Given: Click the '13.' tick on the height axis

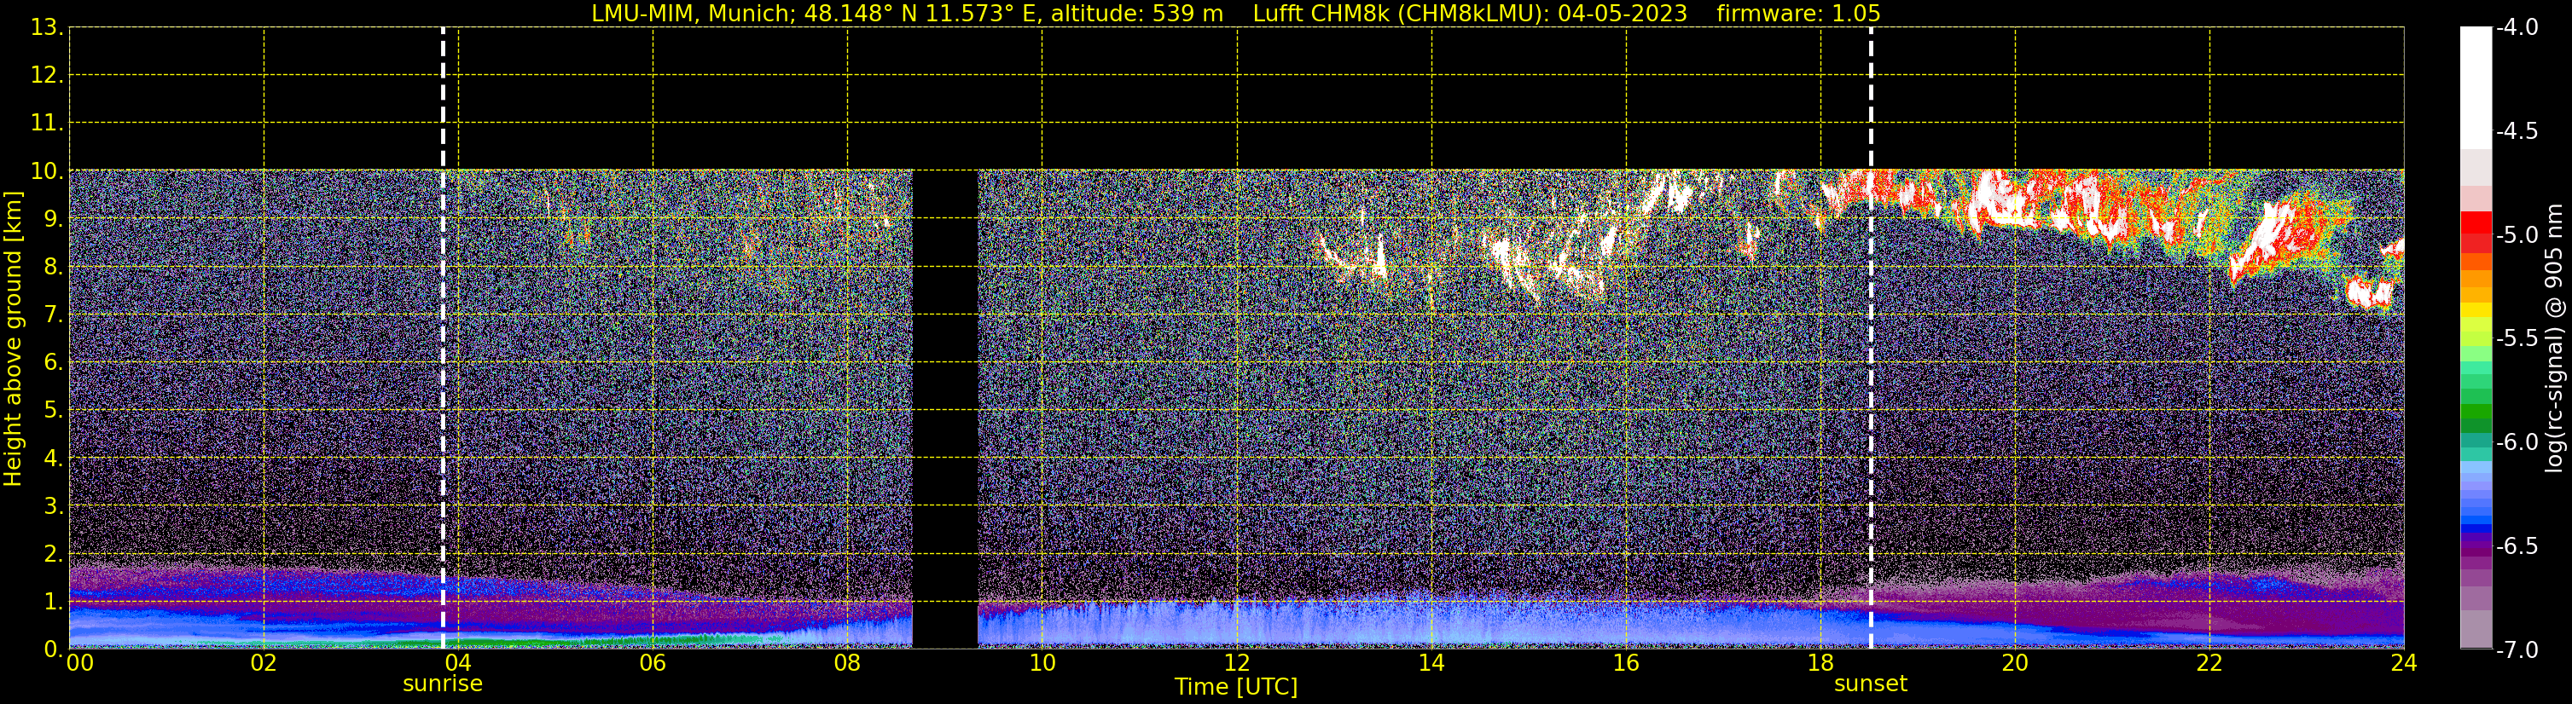Looking at the screenshot, I should pyautogui.click(x=47, y=27).
